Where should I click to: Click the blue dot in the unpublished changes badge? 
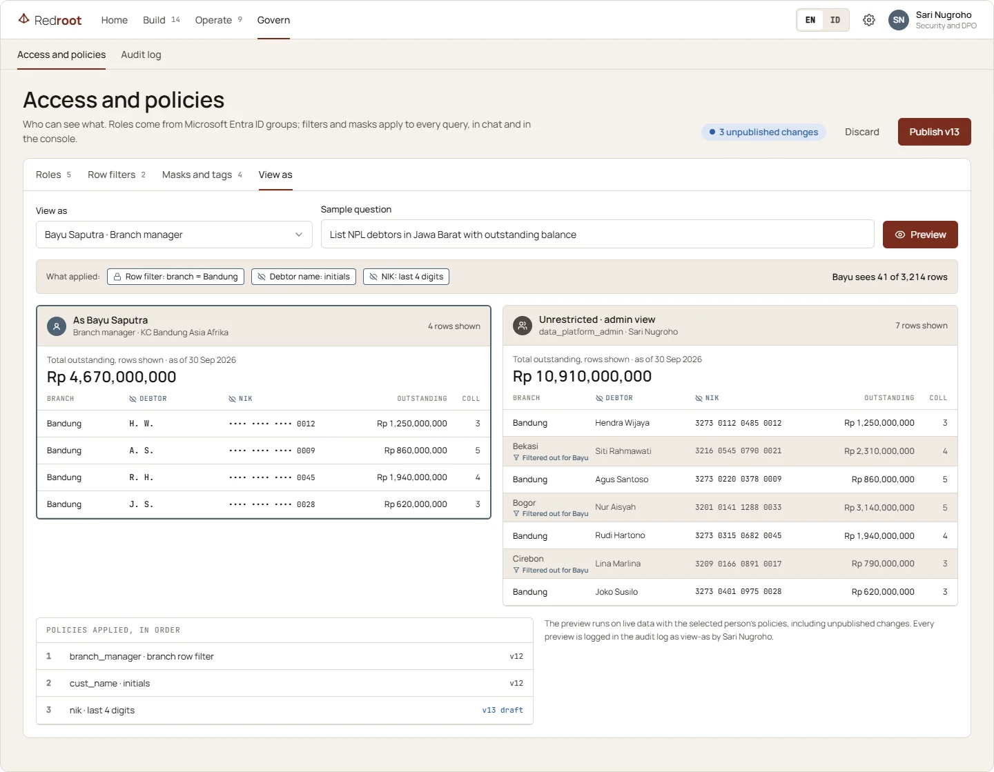point(712,132)
